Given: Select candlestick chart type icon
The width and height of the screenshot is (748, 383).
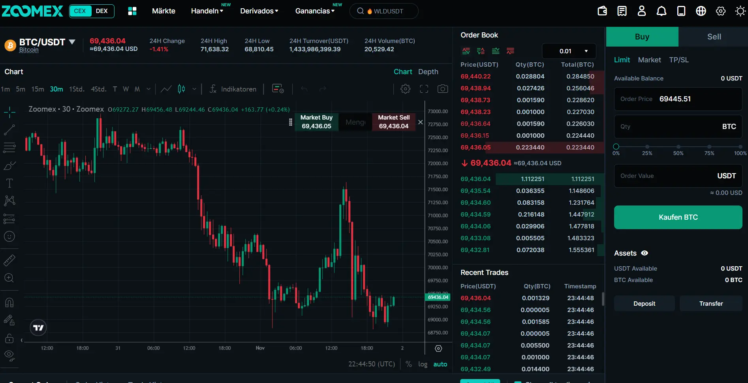Looking at the screenshot, I should click(x=181, y=89).
